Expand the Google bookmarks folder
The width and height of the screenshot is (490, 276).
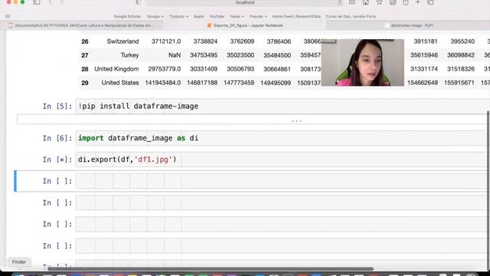click(x=155, y=16)
